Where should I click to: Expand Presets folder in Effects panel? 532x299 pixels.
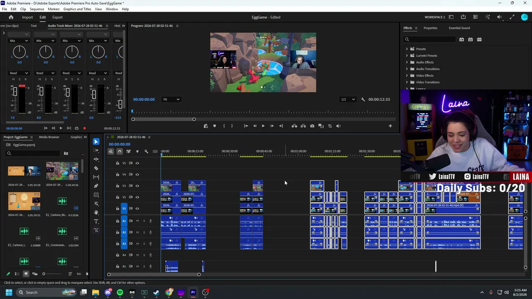[407, 49]
